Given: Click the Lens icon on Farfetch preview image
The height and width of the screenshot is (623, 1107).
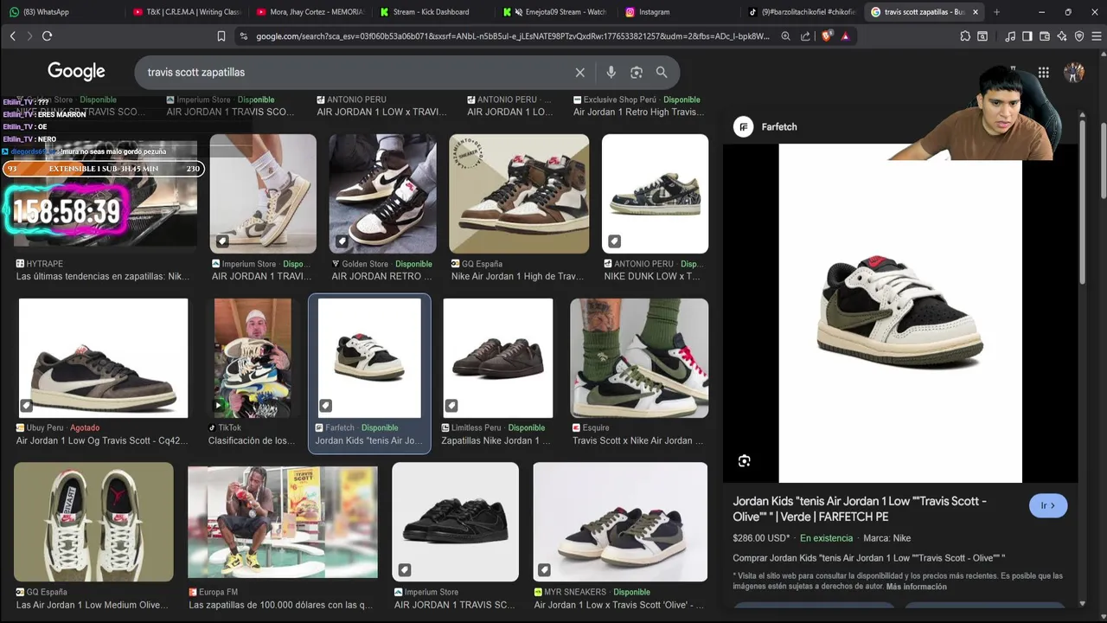Looking at the screenshot, I should 744,461.
